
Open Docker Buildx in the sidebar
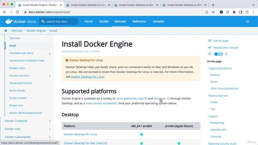17,90
